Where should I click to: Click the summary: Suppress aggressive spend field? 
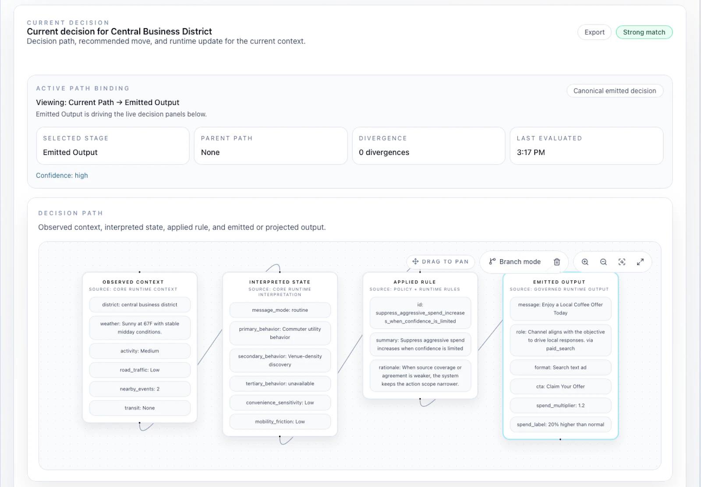pos(420,344)
